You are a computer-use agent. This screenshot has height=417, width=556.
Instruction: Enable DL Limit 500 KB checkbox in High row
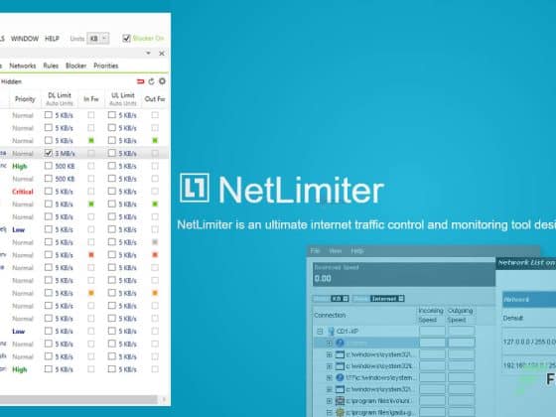point(49,166)
